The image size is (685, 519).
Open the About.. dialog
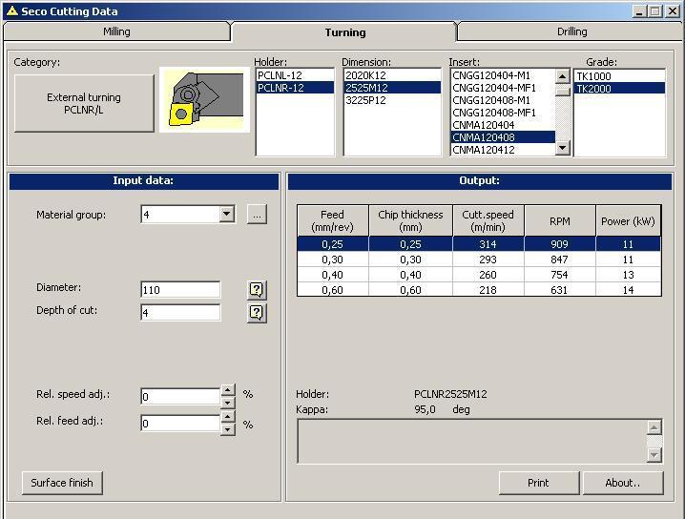[623, 483]
